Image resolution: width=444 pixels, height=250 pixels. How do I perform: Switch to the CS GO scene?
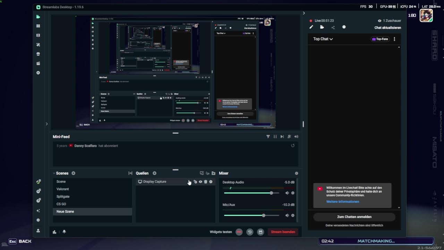tap(92, 204)
